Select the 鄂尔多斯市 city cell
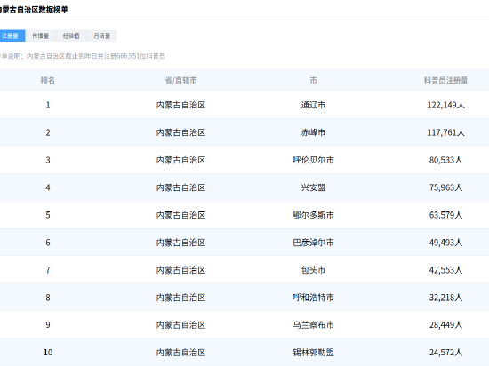 point(314,215)
